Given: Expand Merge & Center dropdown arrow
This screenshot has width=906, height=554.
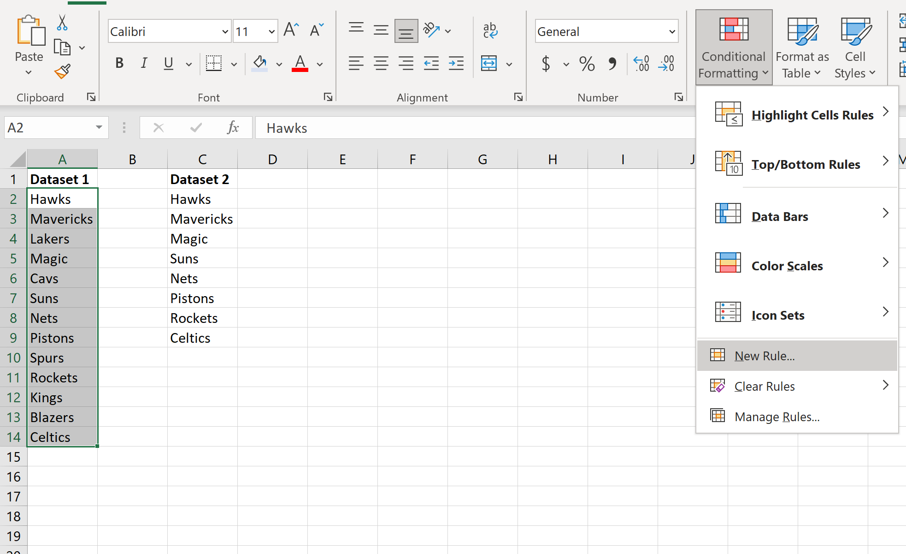Looking at the screenshot, I should pyautogui.click(x=509, y=64).
